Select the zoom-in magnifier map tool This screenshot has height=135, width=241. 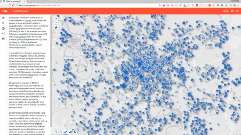pyautogui.click(x=56, y=132)
